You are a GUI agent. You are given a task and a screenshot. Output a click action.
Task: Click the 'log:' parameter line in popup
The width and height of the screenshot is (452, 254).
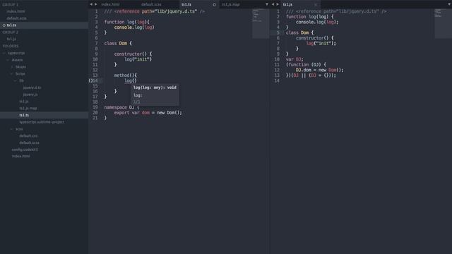tap(138, 95)
